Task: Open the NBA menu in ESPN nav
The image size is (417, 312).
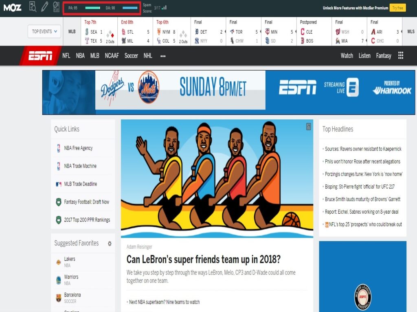Action: pos(80,56)
